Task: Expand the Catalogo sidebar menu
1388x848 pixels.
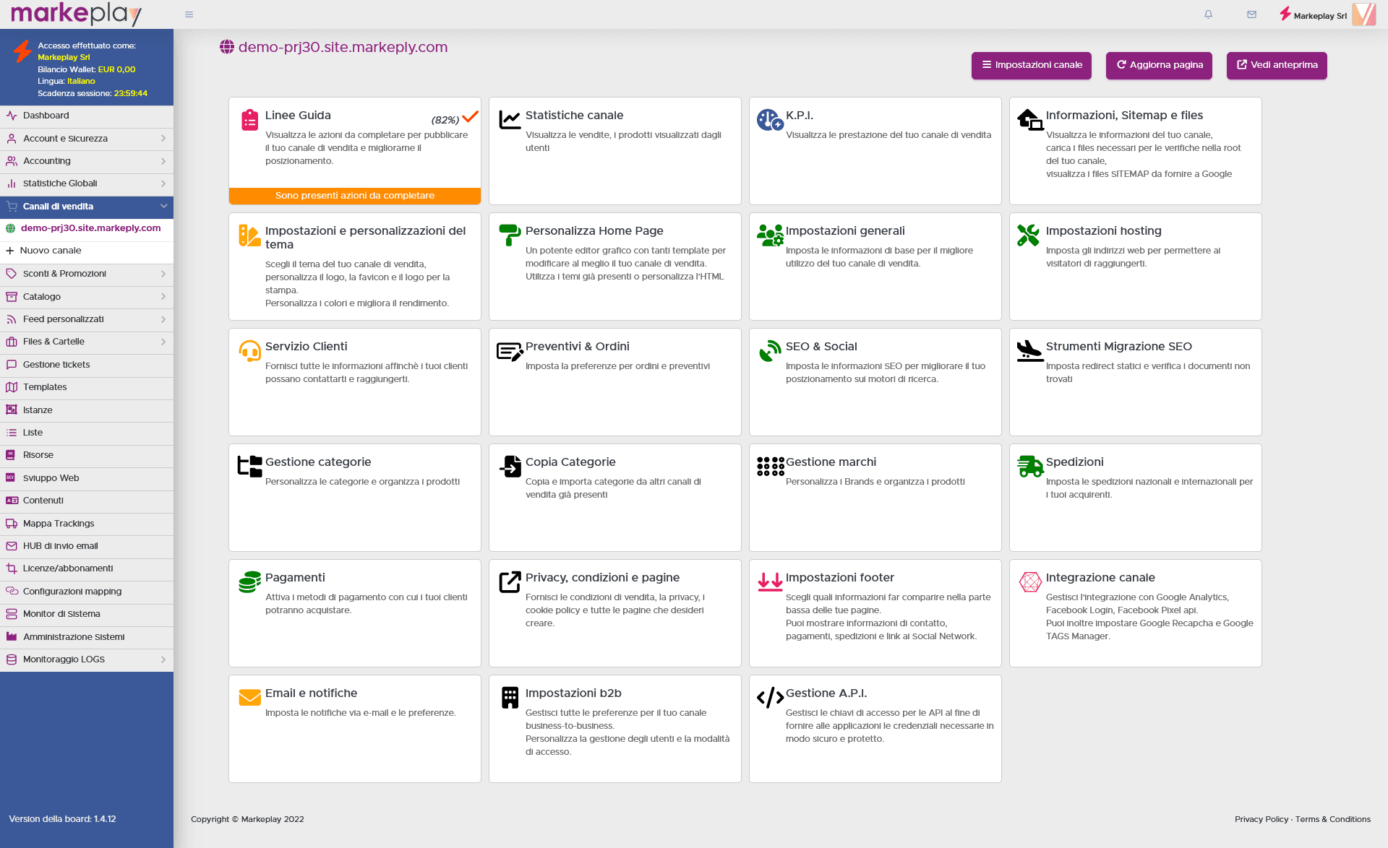Action: (87, 297)
